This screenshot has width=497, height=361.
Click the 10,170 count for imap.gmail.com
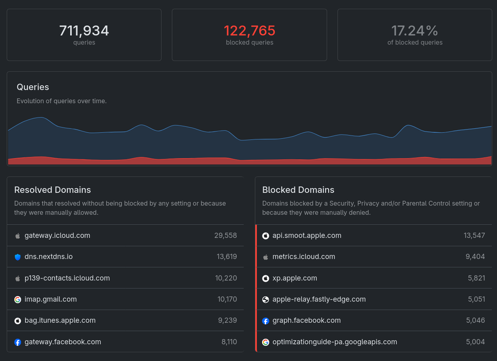point(227,299)
